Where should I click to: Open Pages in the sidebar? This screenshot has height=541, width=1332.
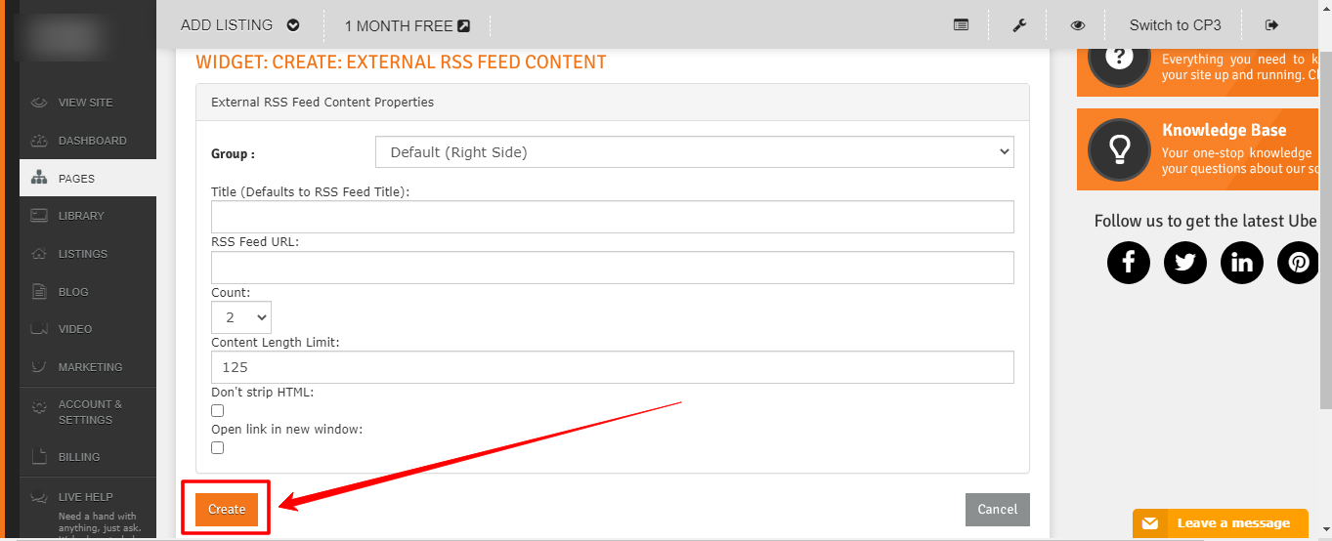coord(76,179)
